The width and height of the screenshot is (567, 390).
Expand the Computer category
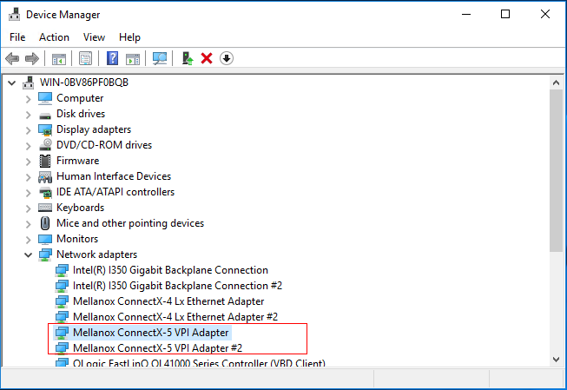tap(28, 99)
